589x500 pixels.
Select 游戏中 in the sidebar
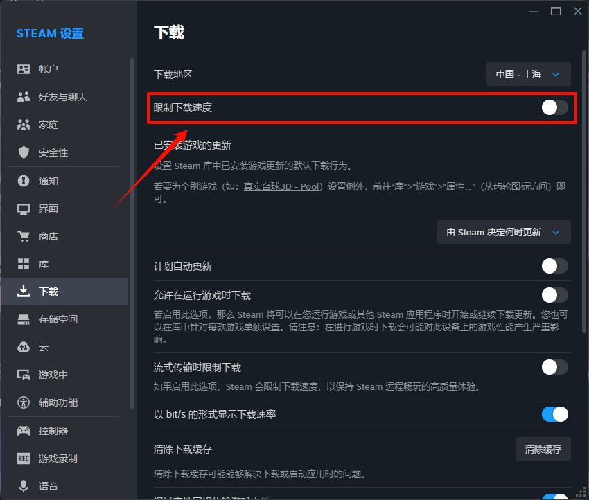coord(64,375)
